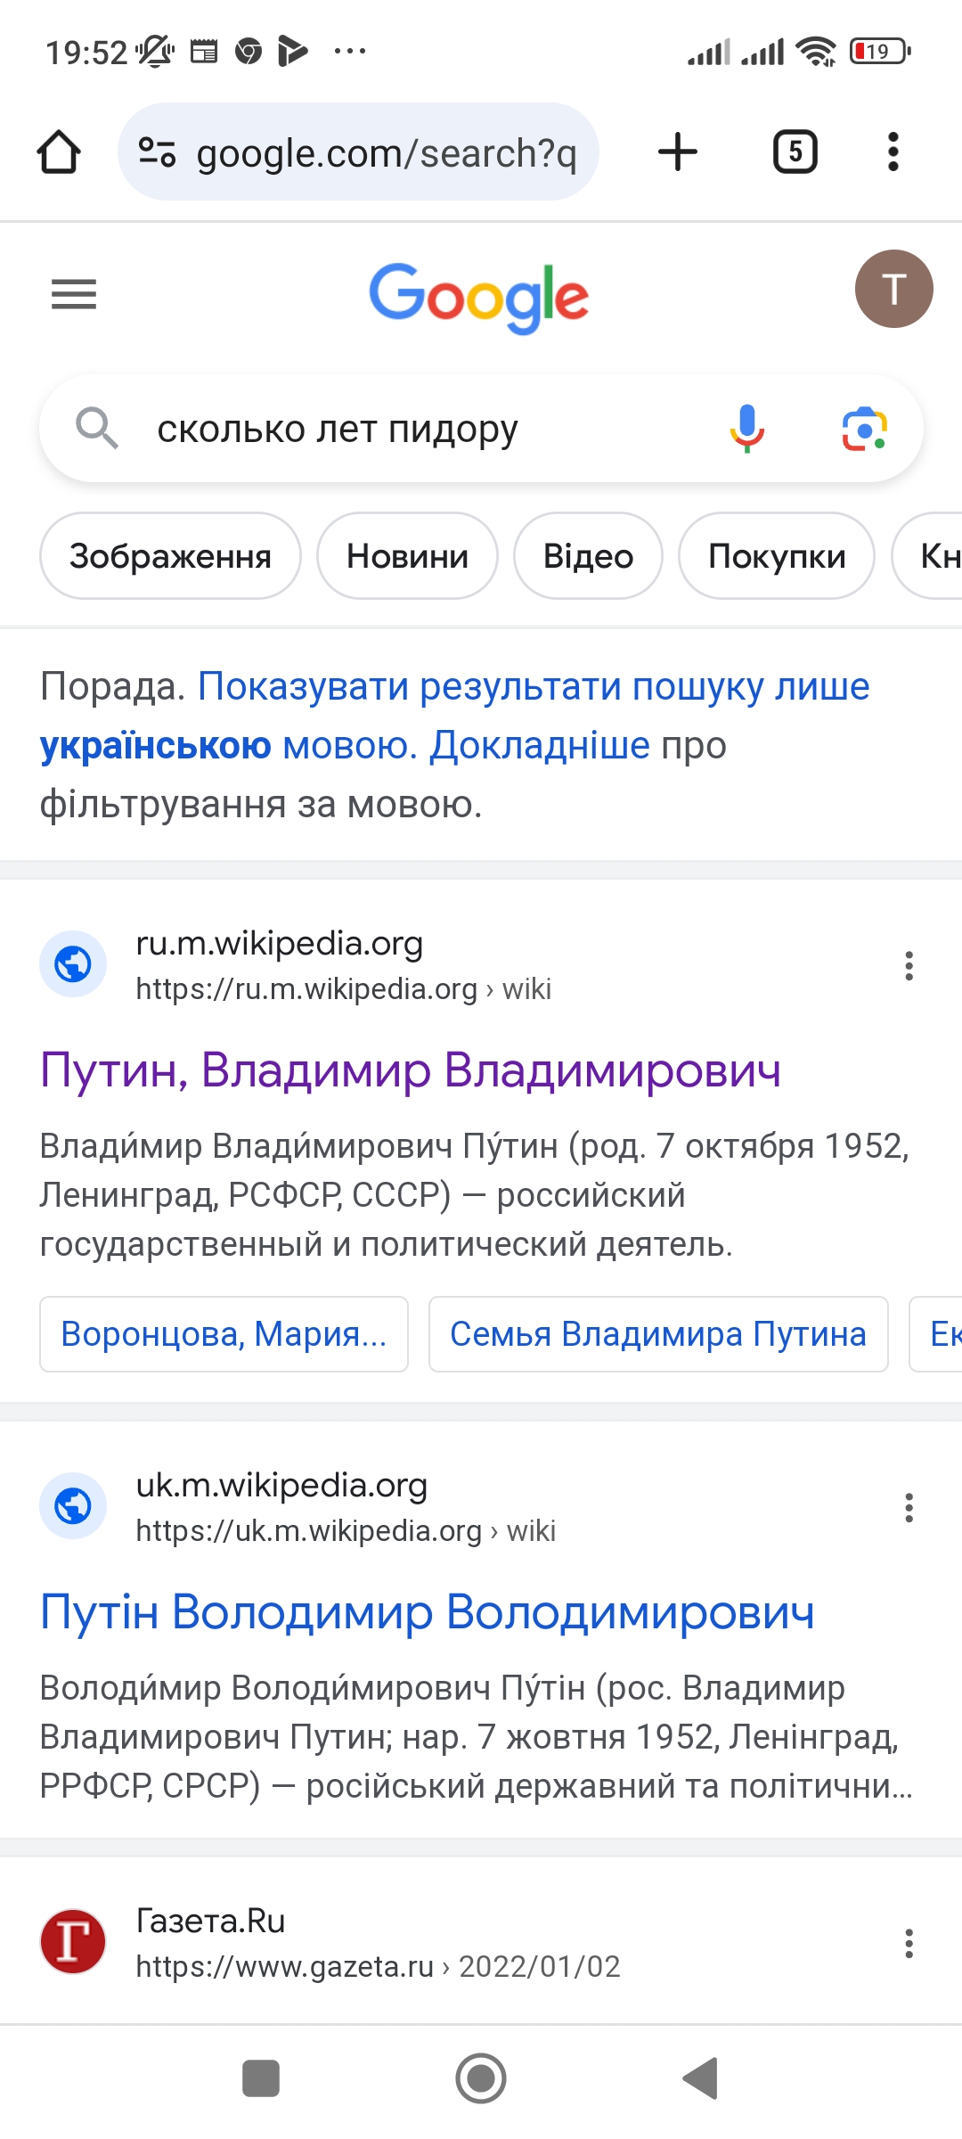Switch to the Новини filter
Viewport: 962px width, 2139px height.
[407, 556]
